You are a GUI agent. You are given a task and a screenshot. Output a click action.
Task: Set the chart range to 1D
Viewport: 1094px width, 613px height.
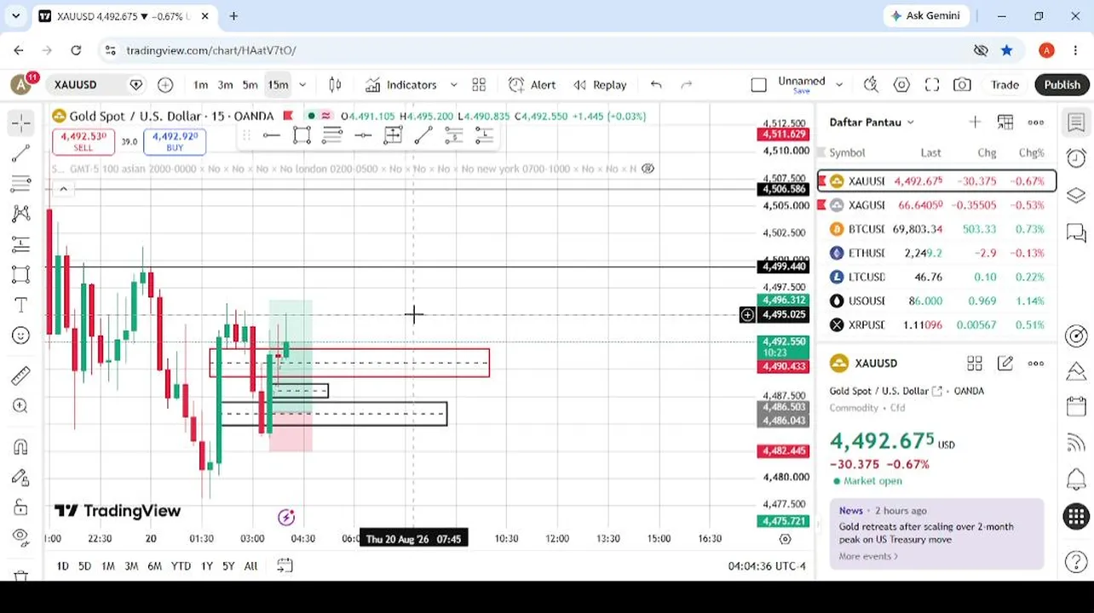click(62, 566)
